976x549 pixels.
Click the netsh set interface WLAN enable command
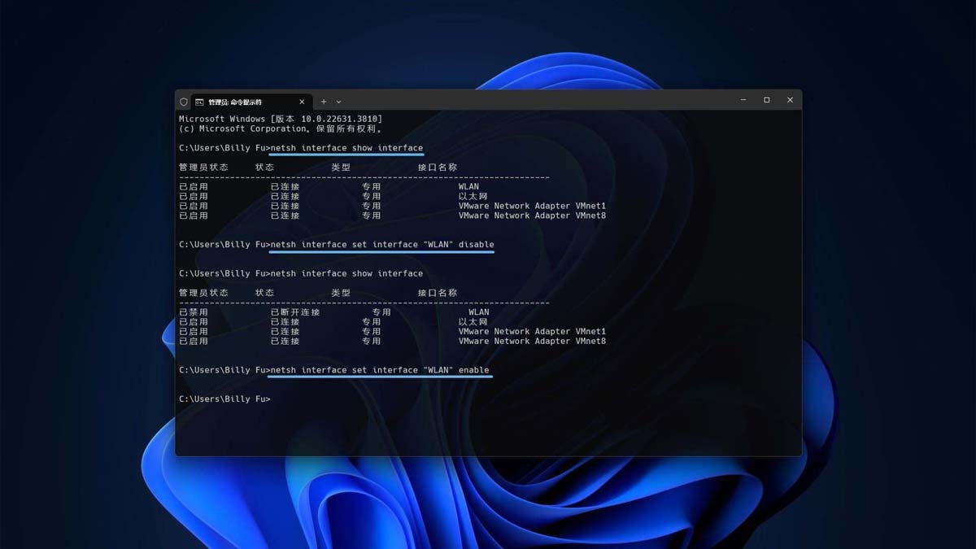(x=380, y=370)
